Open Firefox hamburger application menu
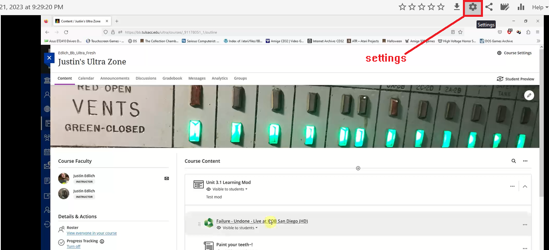The image size is (549, 250). click(x=537, y=32)
